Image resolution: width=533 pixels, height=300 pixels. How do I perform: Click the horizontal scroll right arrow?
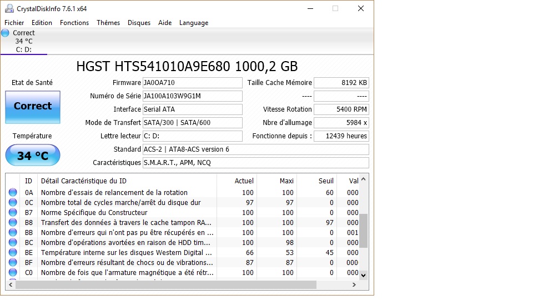pos(354,284)
